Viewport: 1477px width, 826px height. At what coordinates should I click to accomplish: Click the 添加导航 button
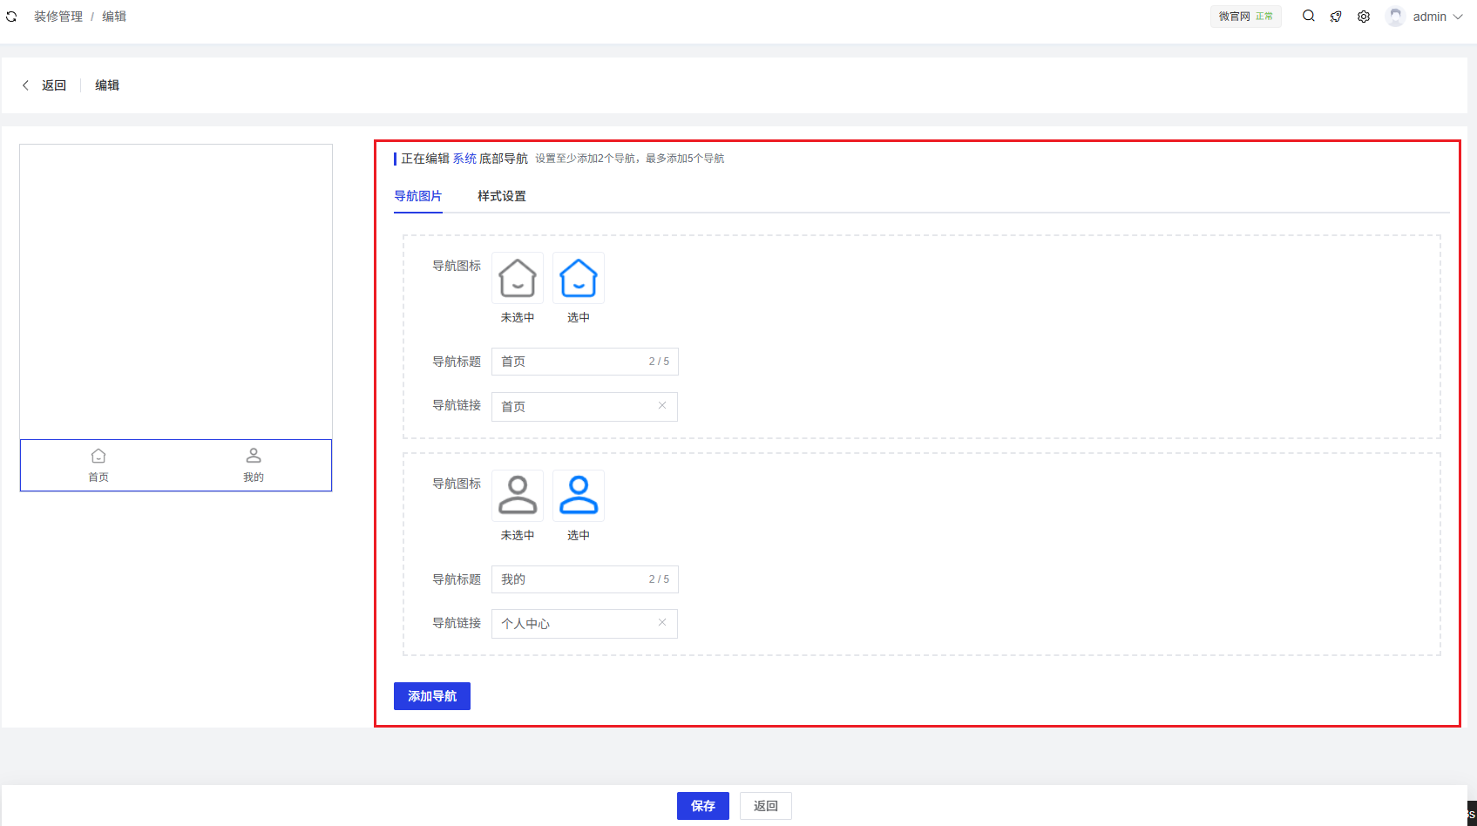tap(432, 696)
